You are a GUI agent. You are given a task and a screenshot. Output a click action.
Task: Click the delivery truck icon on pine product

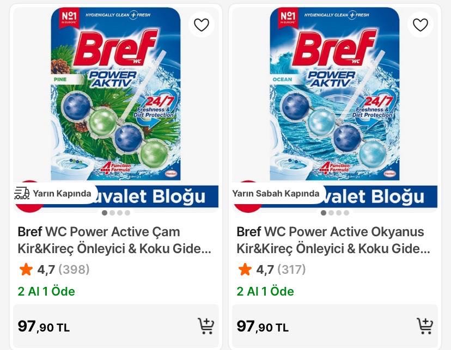pyautogui.click(x=22, y=193)
